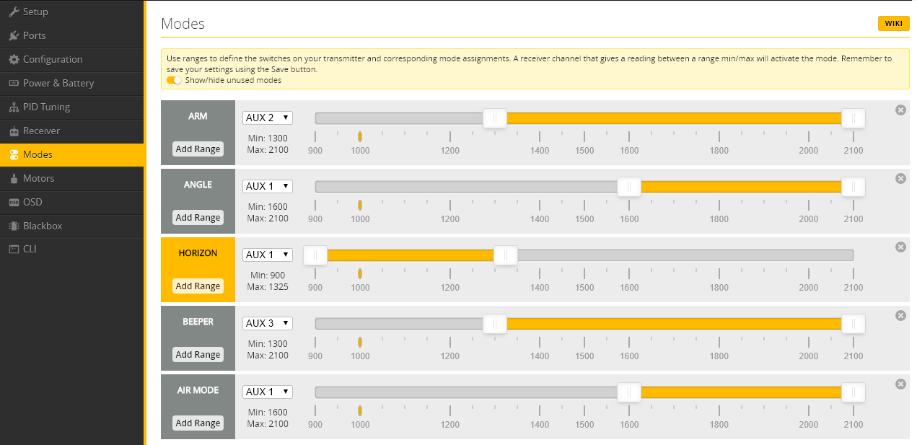Delete the HORIZON range with X
Image resolution: width=917 pixels, height=445 pixels.
tap(900, 247)
